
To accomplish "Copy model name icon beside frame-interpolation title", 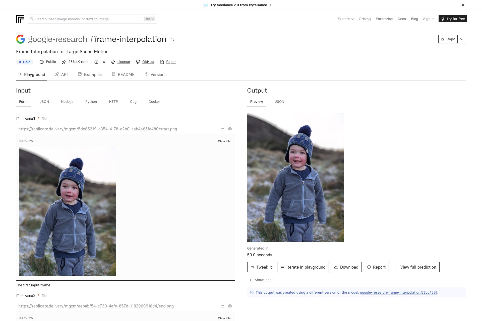I will pos(172,40).
